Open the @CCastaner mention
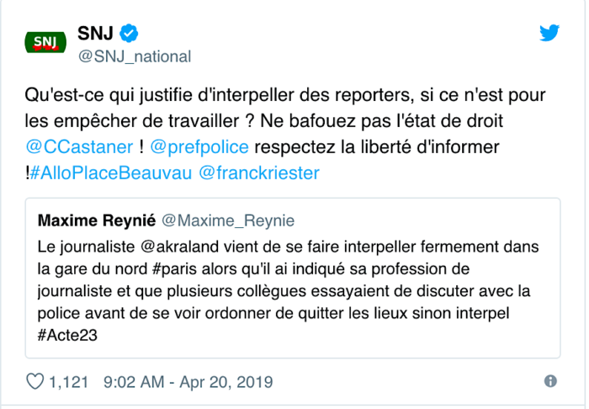Image resolution: width=589 pixels, height=409 pixels. coord(79,146)
